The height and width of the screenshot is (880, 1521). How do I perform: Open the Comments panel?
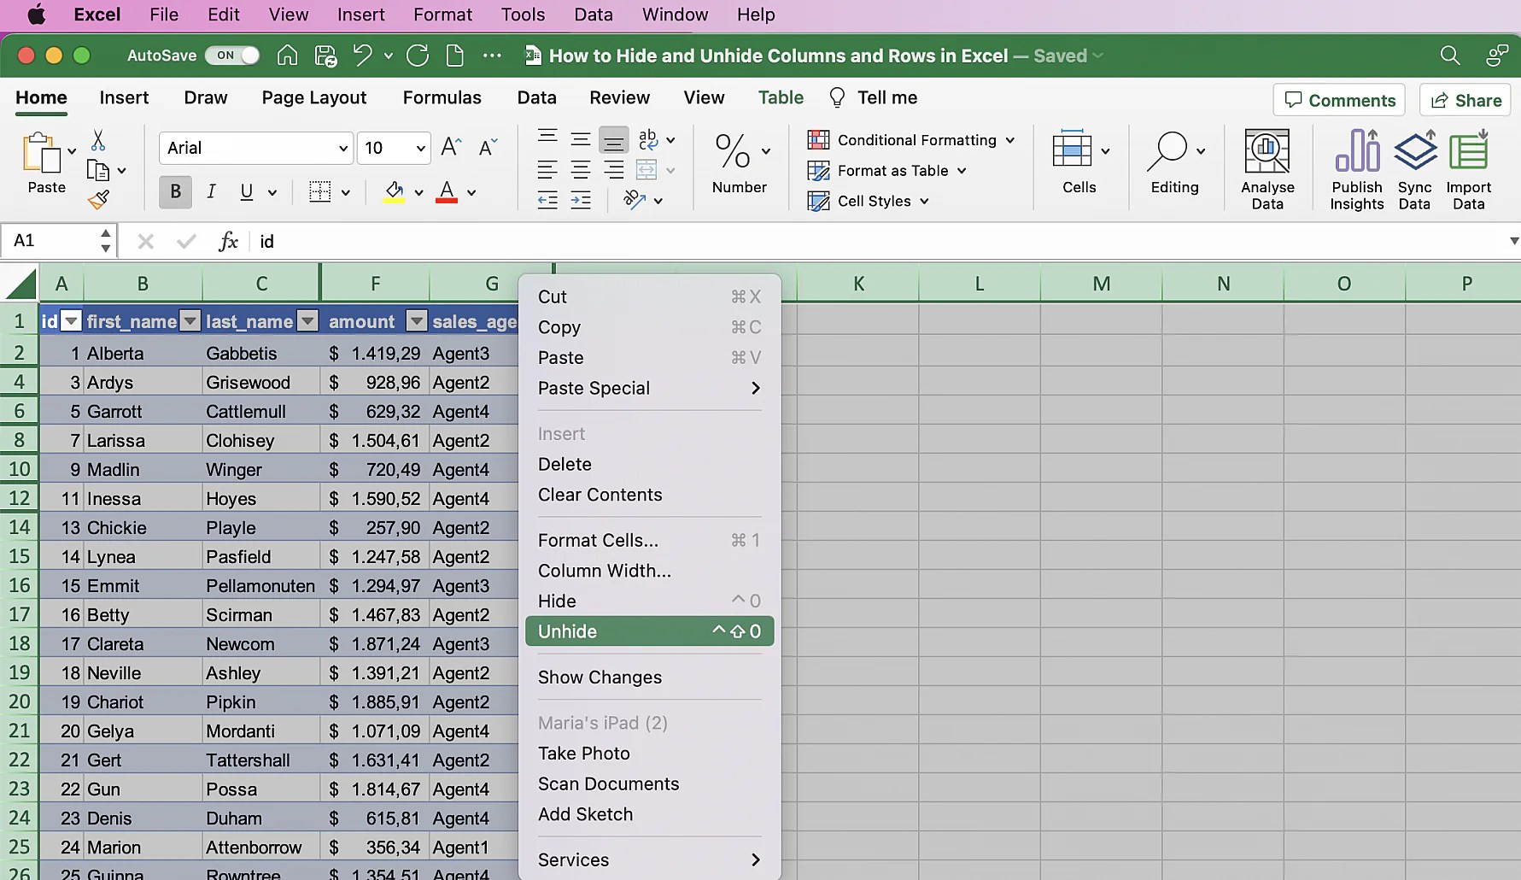click(x=1338, y=100)
